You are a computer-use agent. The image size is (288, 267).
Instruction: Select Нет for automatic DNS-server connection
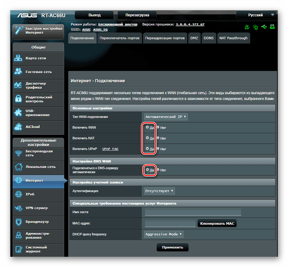point(158,170)
